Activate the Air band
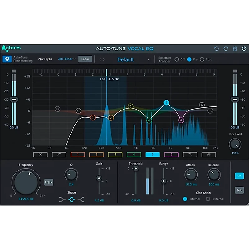 [x=209, y=154]
